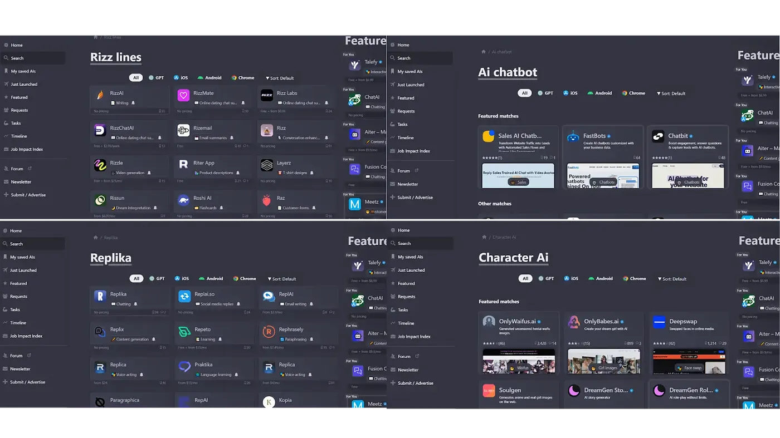The width and height of the screenshot is (780, 438).
Task: Select the Chrome filter on Ai chatbot page
Action: 633,93
